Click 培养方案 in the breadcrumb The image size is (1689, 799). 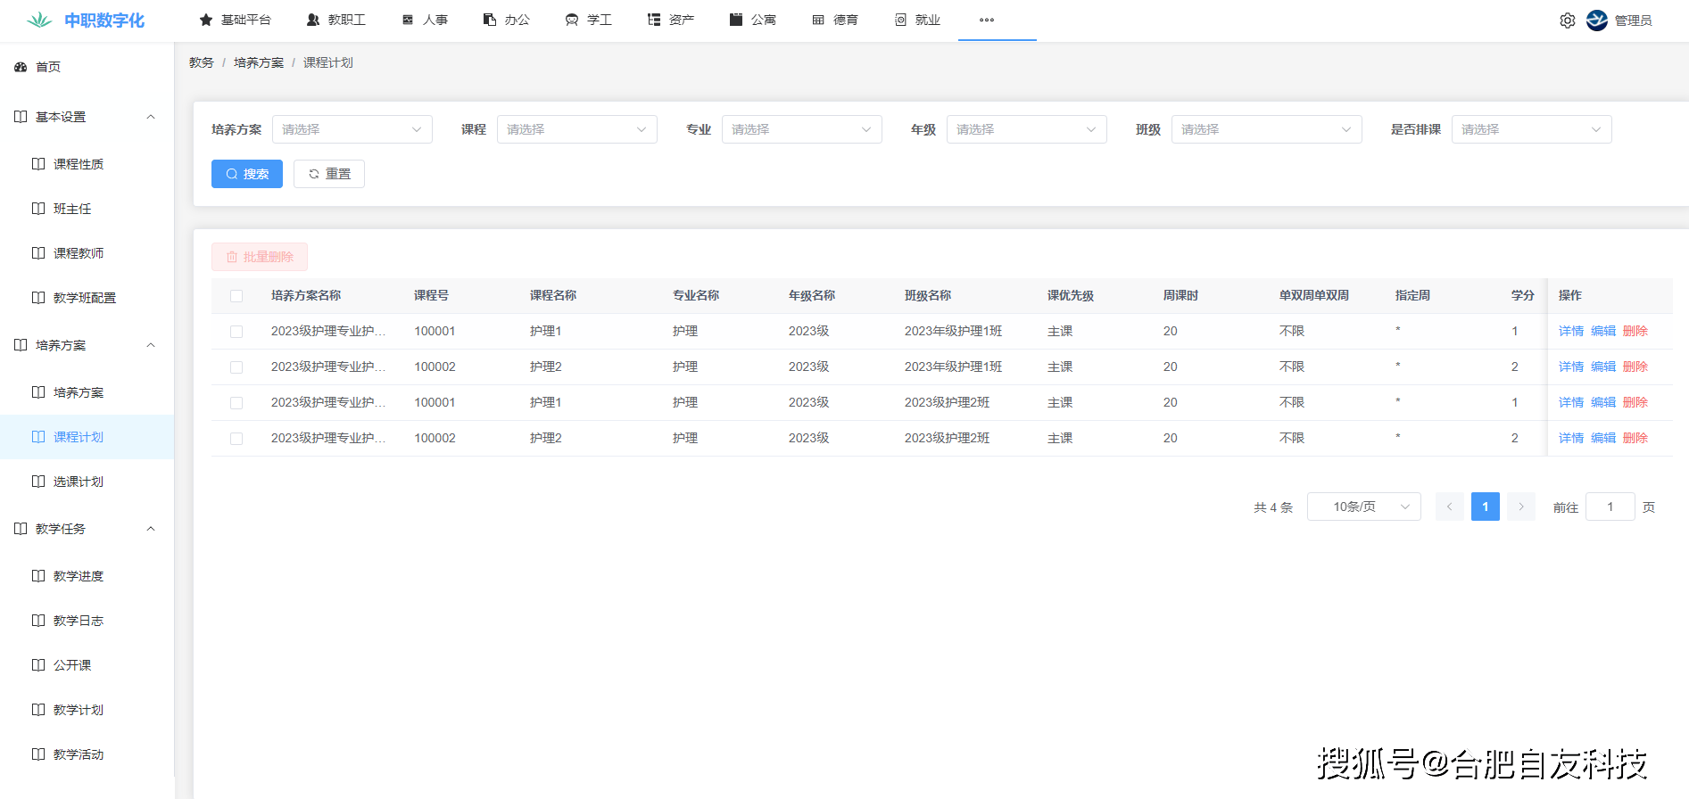click(259, 62)
